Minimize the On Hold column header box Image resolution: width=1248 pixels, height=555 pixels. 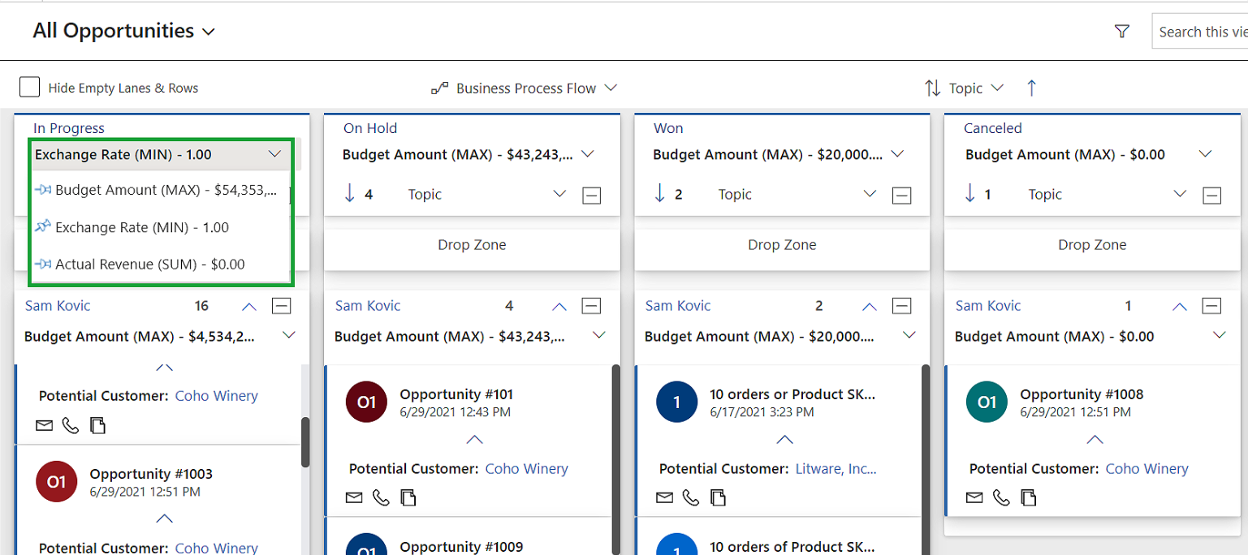tap(591, 195)
